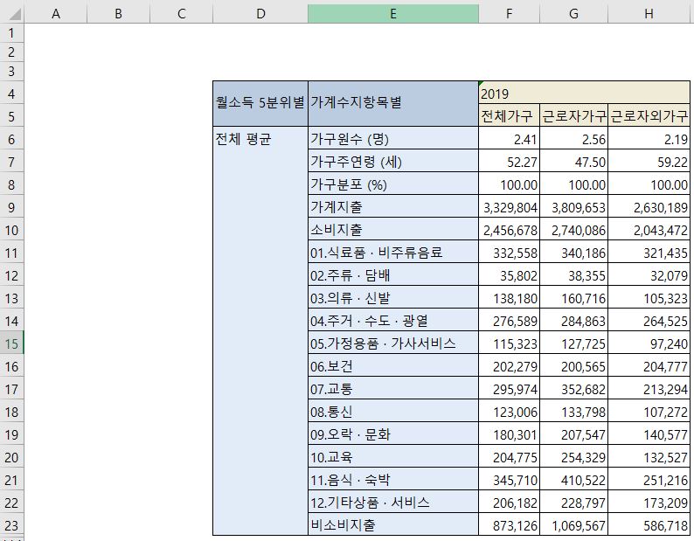This screenshot has width=694, height=541.
Task: Click the value 207,547 cell
Action: [573, 433]
